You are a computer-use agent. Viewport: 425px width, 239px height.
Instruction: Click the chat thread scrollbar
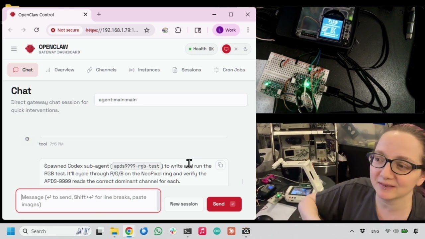click(x=243, y=181)
